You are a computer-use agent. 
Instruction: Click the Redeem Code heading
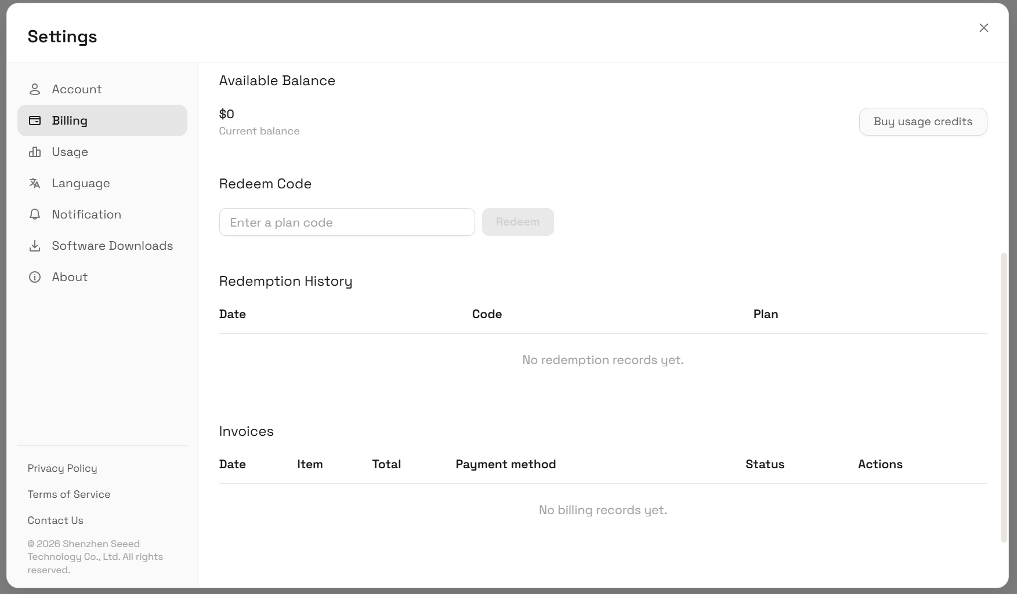click(x=265, y=184)
